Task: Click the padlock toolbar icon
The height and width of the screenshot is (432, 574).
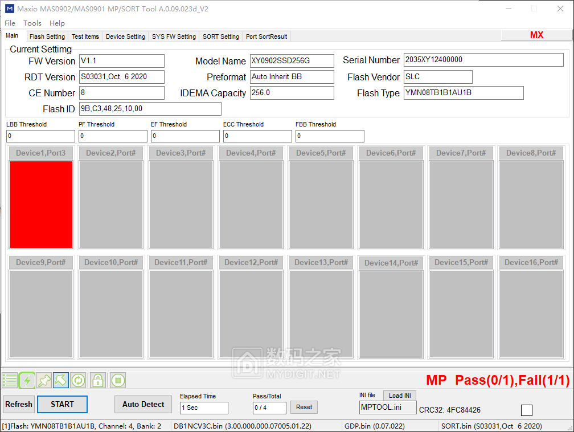Action: [98, 380]
